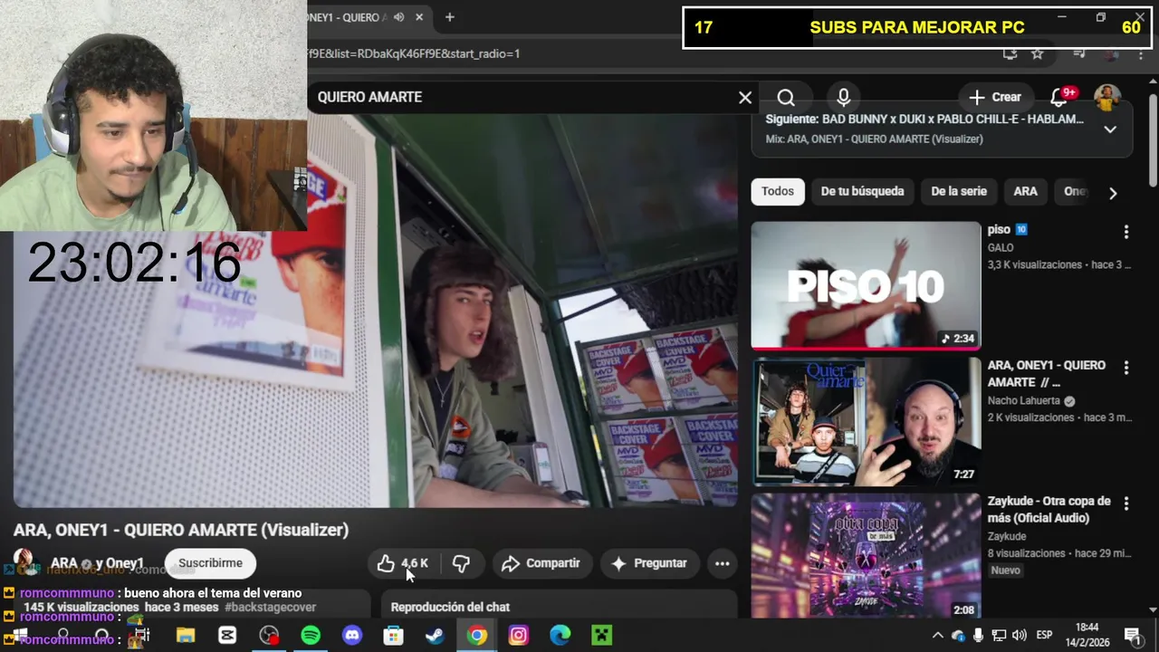Show more filter chips with right arrow

(1113, 192)
